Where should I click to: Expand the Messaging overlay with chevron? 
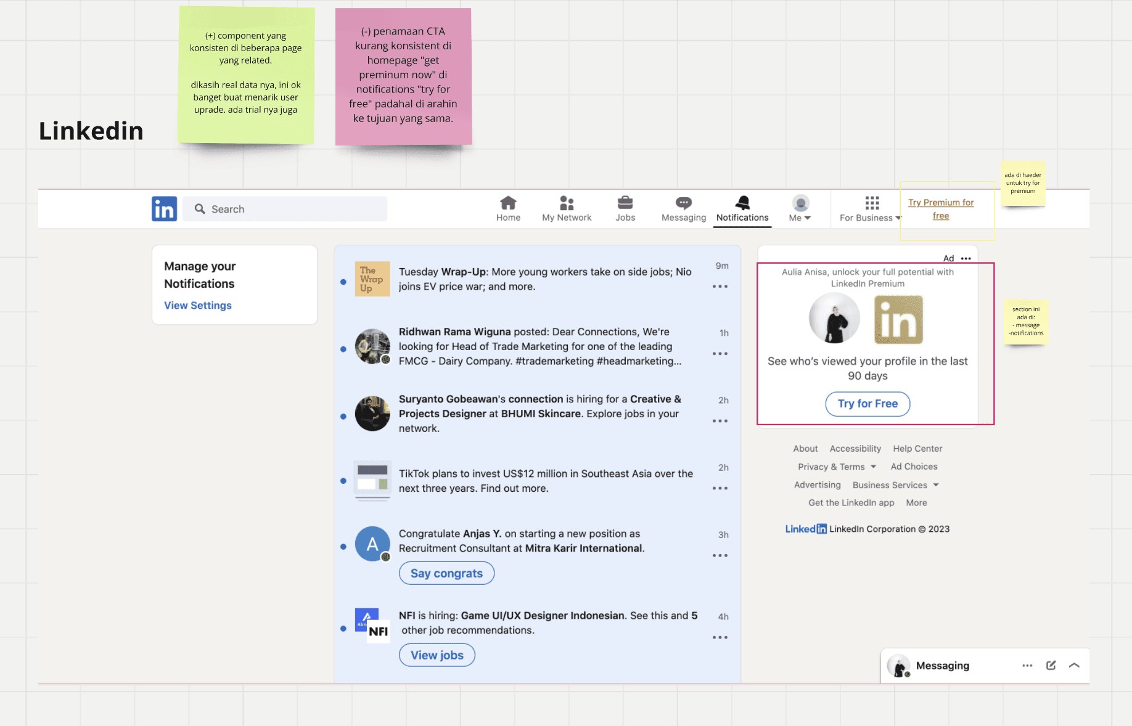1074,666
